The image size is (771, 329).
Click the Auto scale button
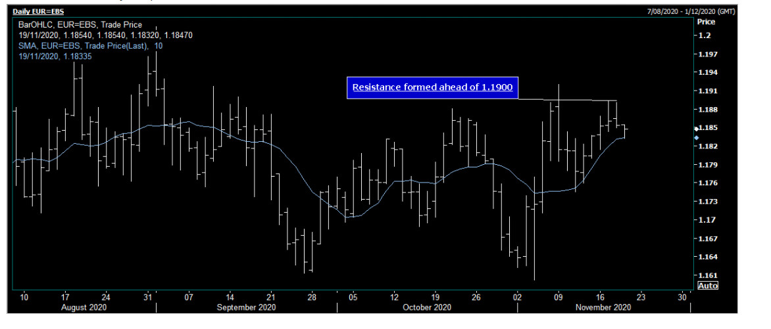pos(708,285)
